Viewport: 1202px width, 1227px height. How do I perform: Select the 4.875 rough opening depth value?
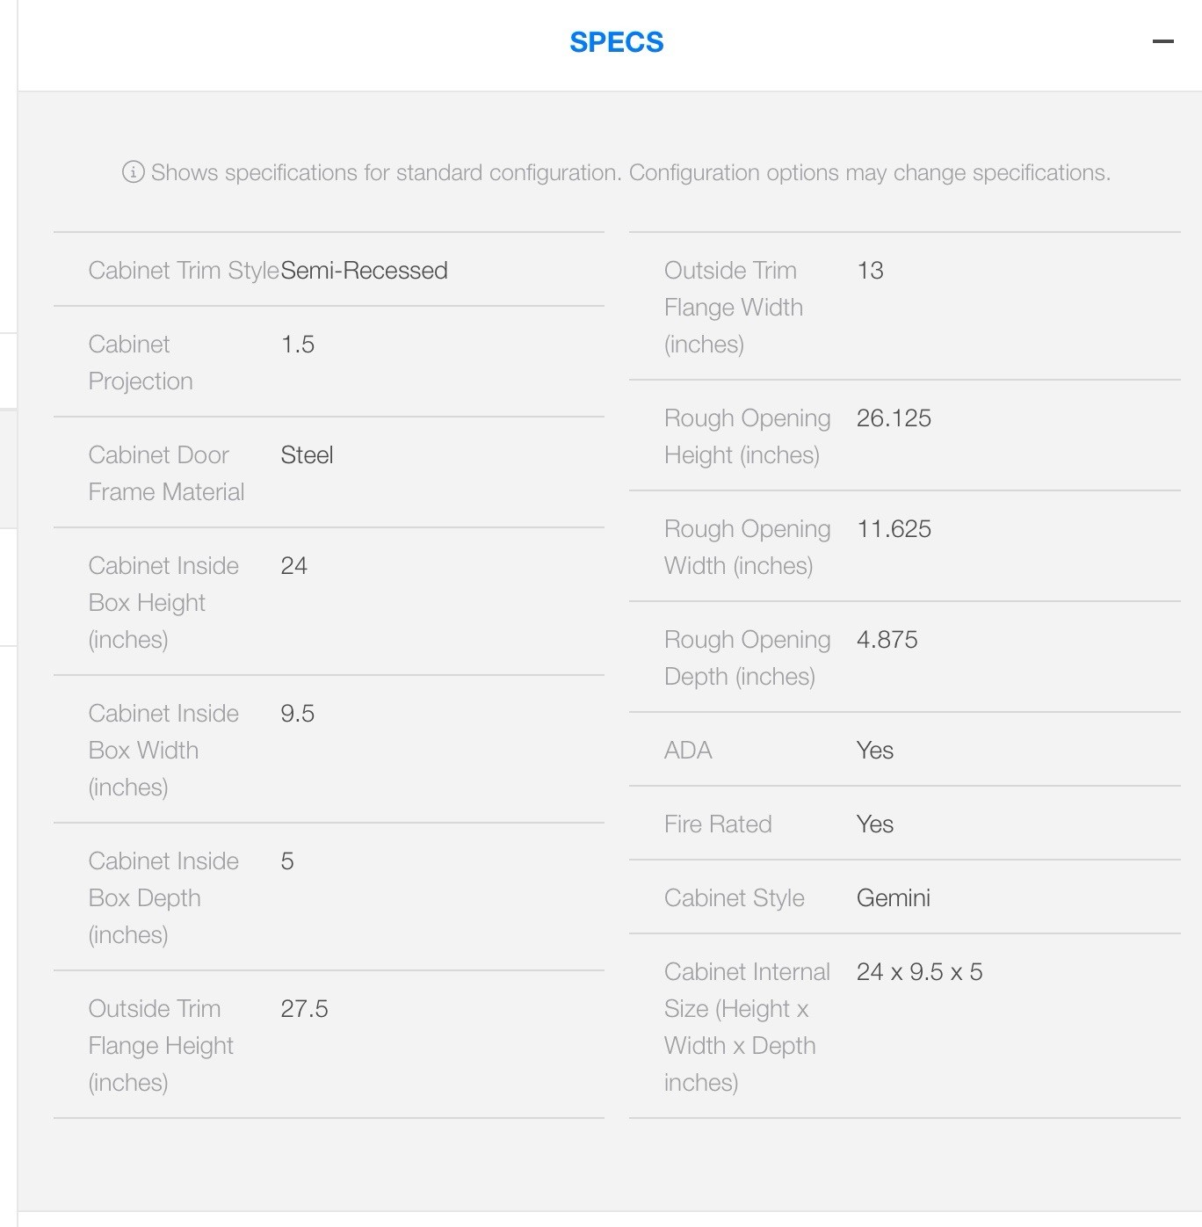[x=887, y=639]
